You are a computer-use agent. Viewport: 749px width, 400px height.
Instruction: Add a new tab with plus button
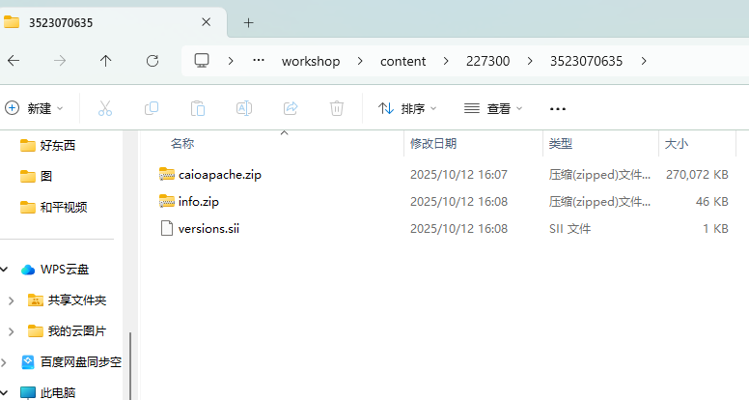point(248,22)
